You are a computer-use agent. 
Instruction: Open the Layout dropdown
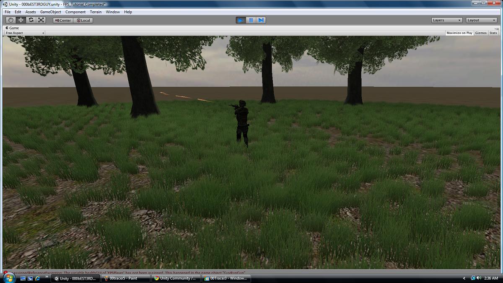point(480,19)
